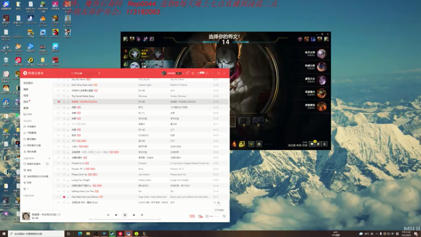
Task: Show next skins arrow in League
Action: click(267, 121)
